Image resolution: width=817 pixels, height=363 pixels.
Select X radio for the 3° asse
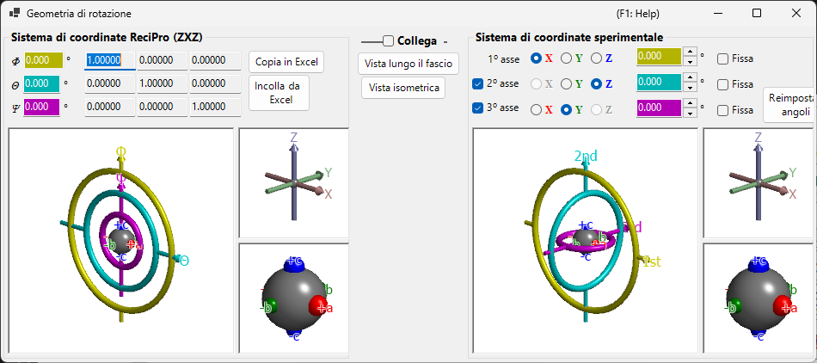coord(536,110)
